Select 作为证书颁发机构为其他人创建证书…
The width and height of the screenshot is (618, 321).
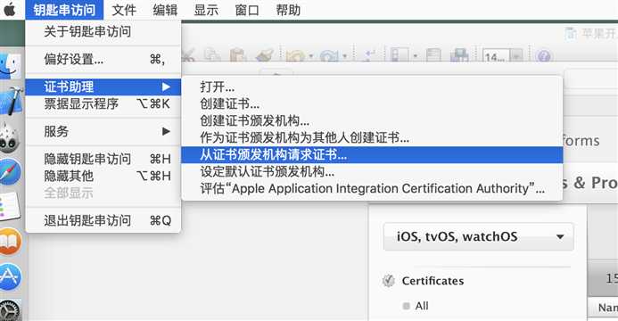pyautogui.click(x=372, y=137)
